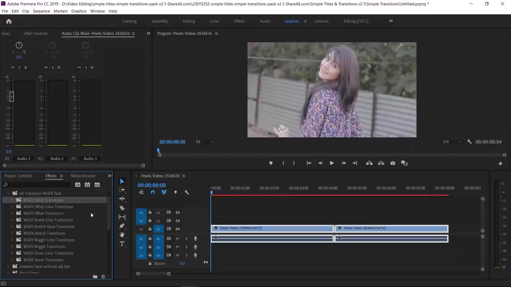
Task: Filter by Accelerated Effects icon
Action: point(78,185)
